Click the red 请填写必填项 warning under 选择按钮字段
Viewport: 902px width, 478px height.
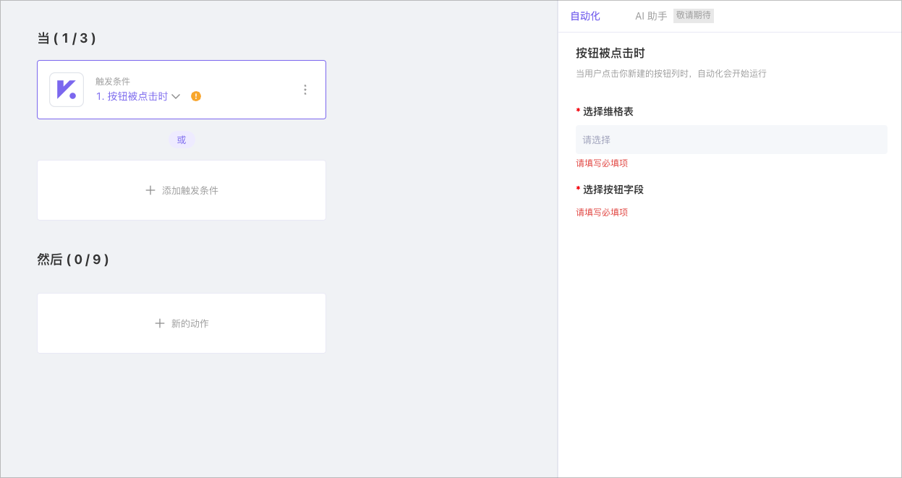click(601, 212)
